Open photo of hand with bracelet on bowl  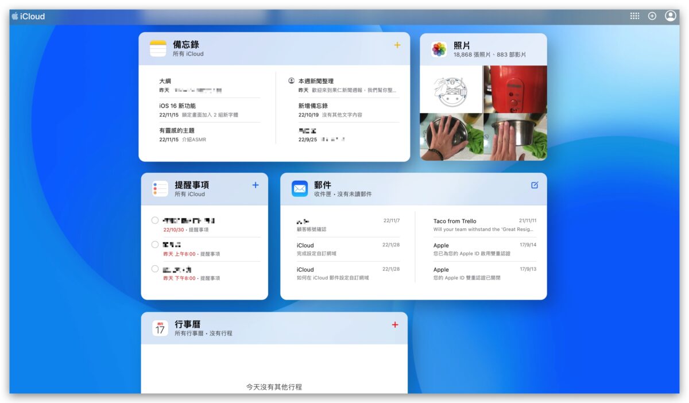pyautogui.click(x=451, y=137)
